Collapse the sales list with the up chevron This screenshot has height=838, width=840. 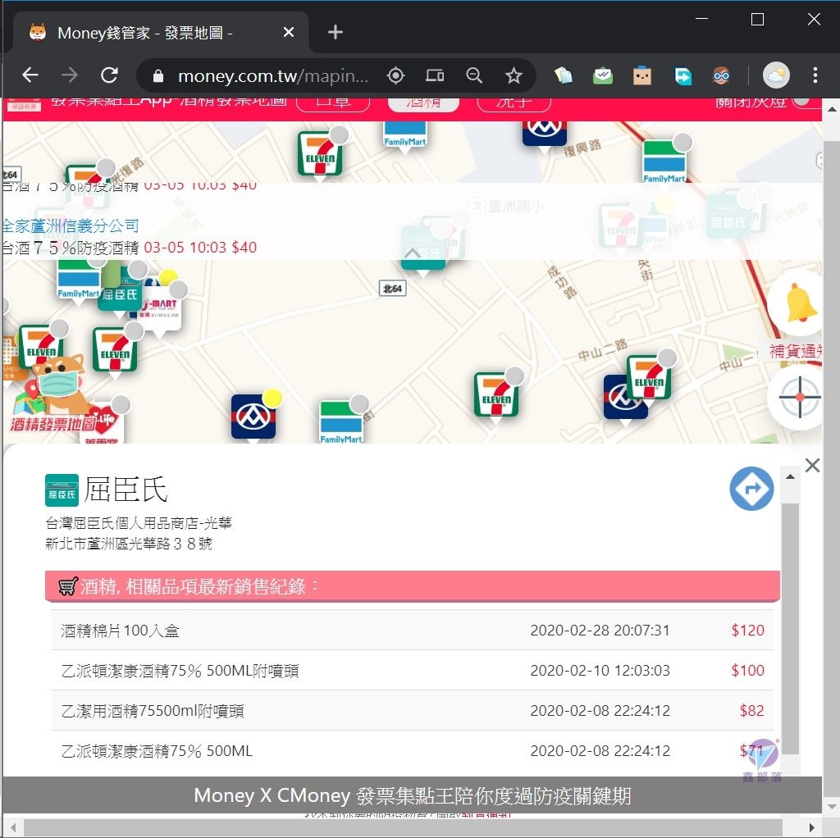point(412,253)
